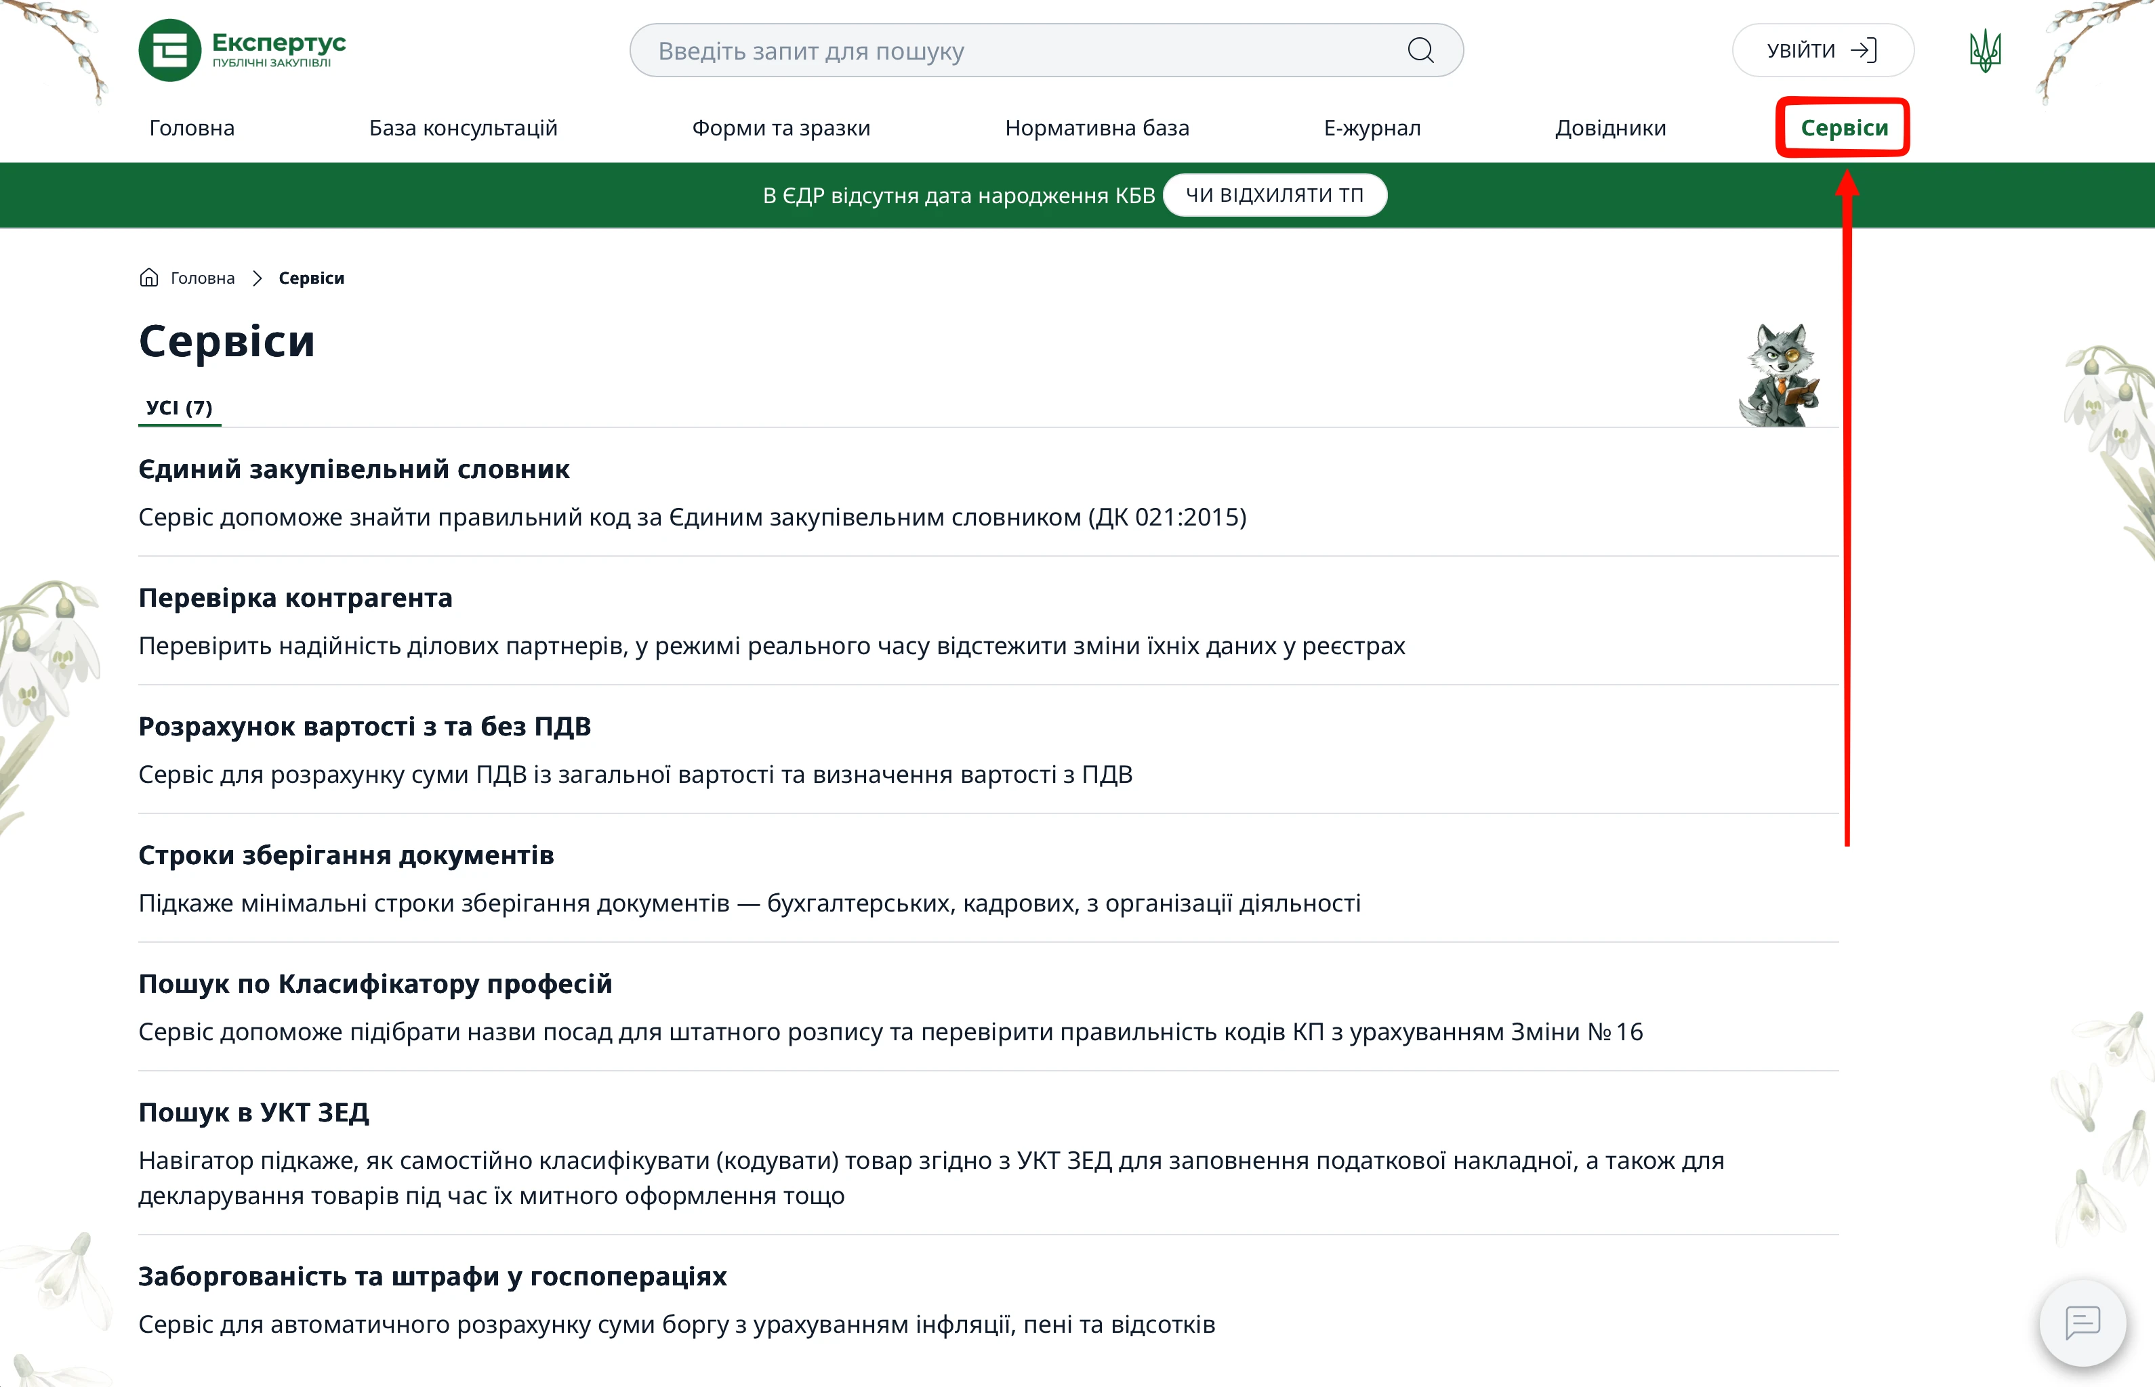Viewport: 2155px width, 1387px height.
Task: Open Форми та зразки section
Action: point(781,128)
